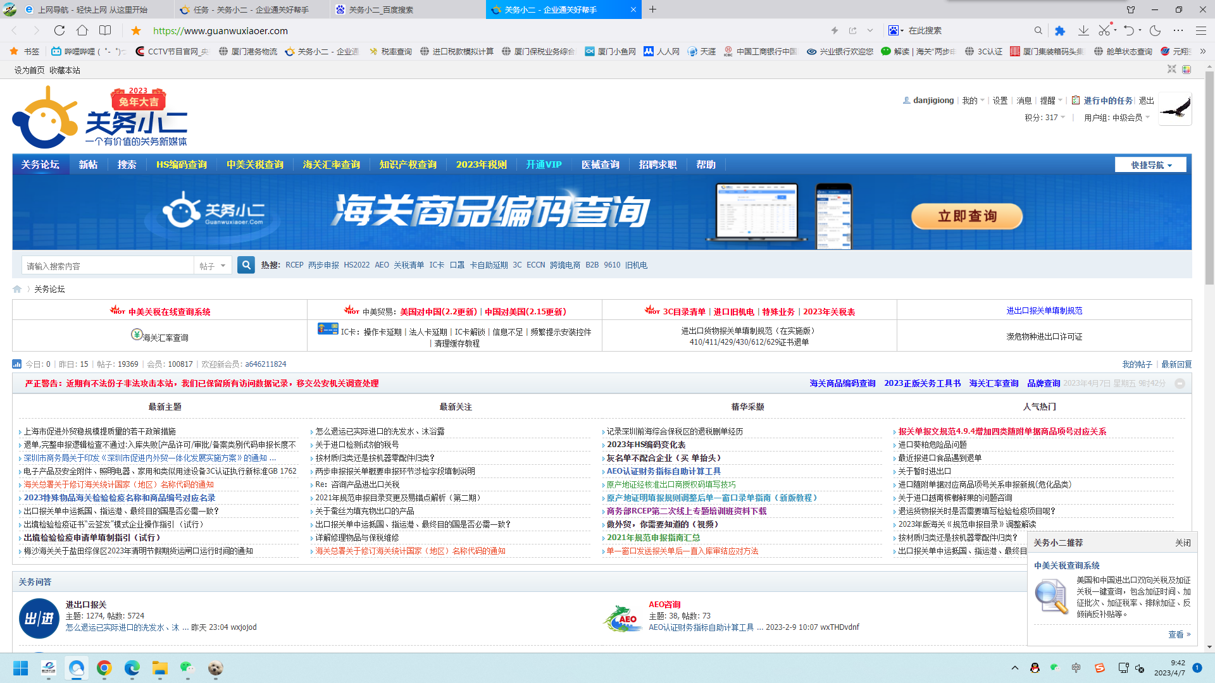Open post 进口葵柏危险品问题
1215x683 pixels.
(x=933, y=445)
